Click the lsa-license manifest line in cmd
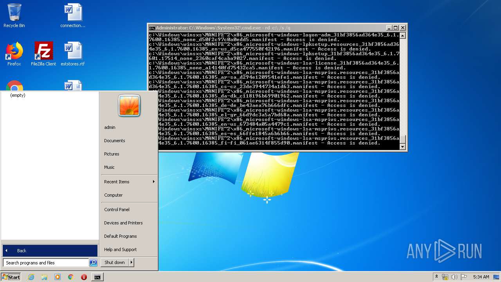 click(274, 65)
